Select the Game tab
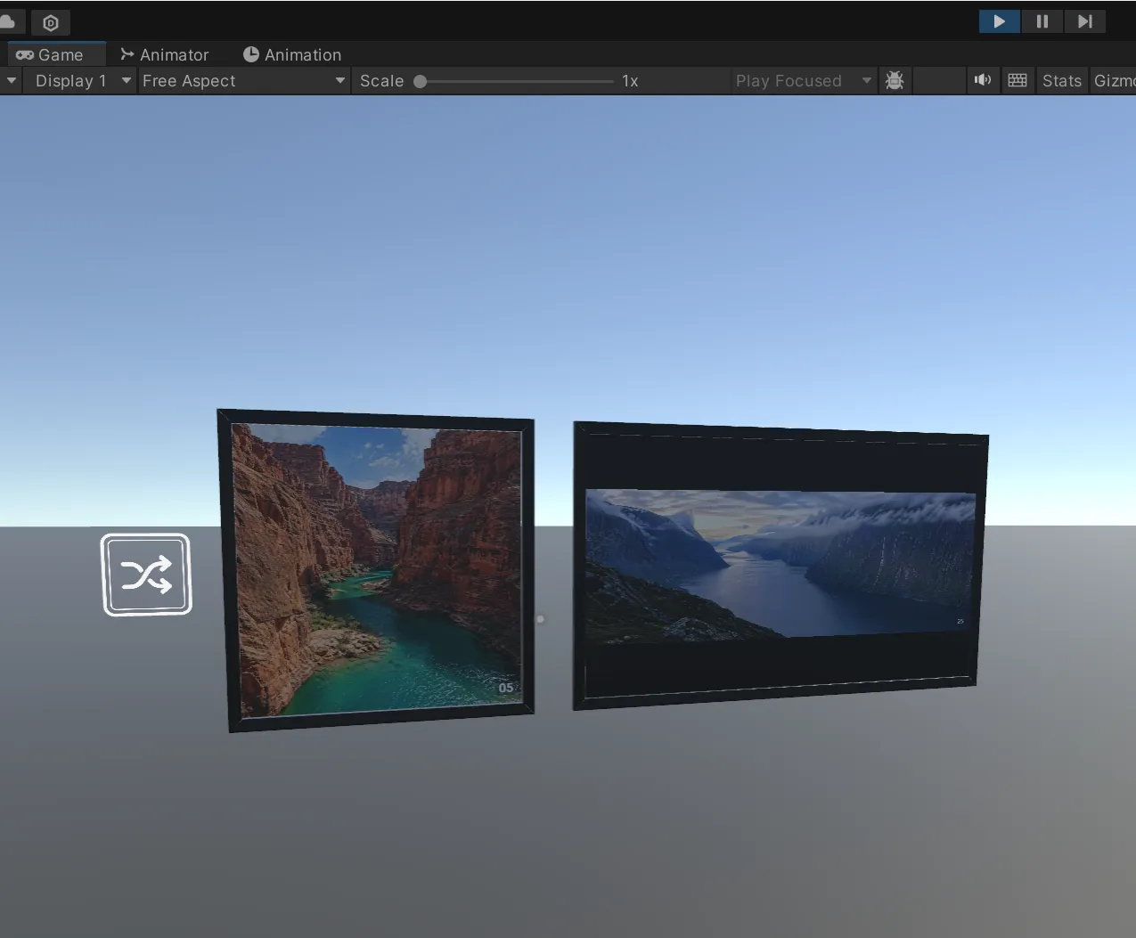Screen dimensions: 1136x938 [x=50, y=54]
